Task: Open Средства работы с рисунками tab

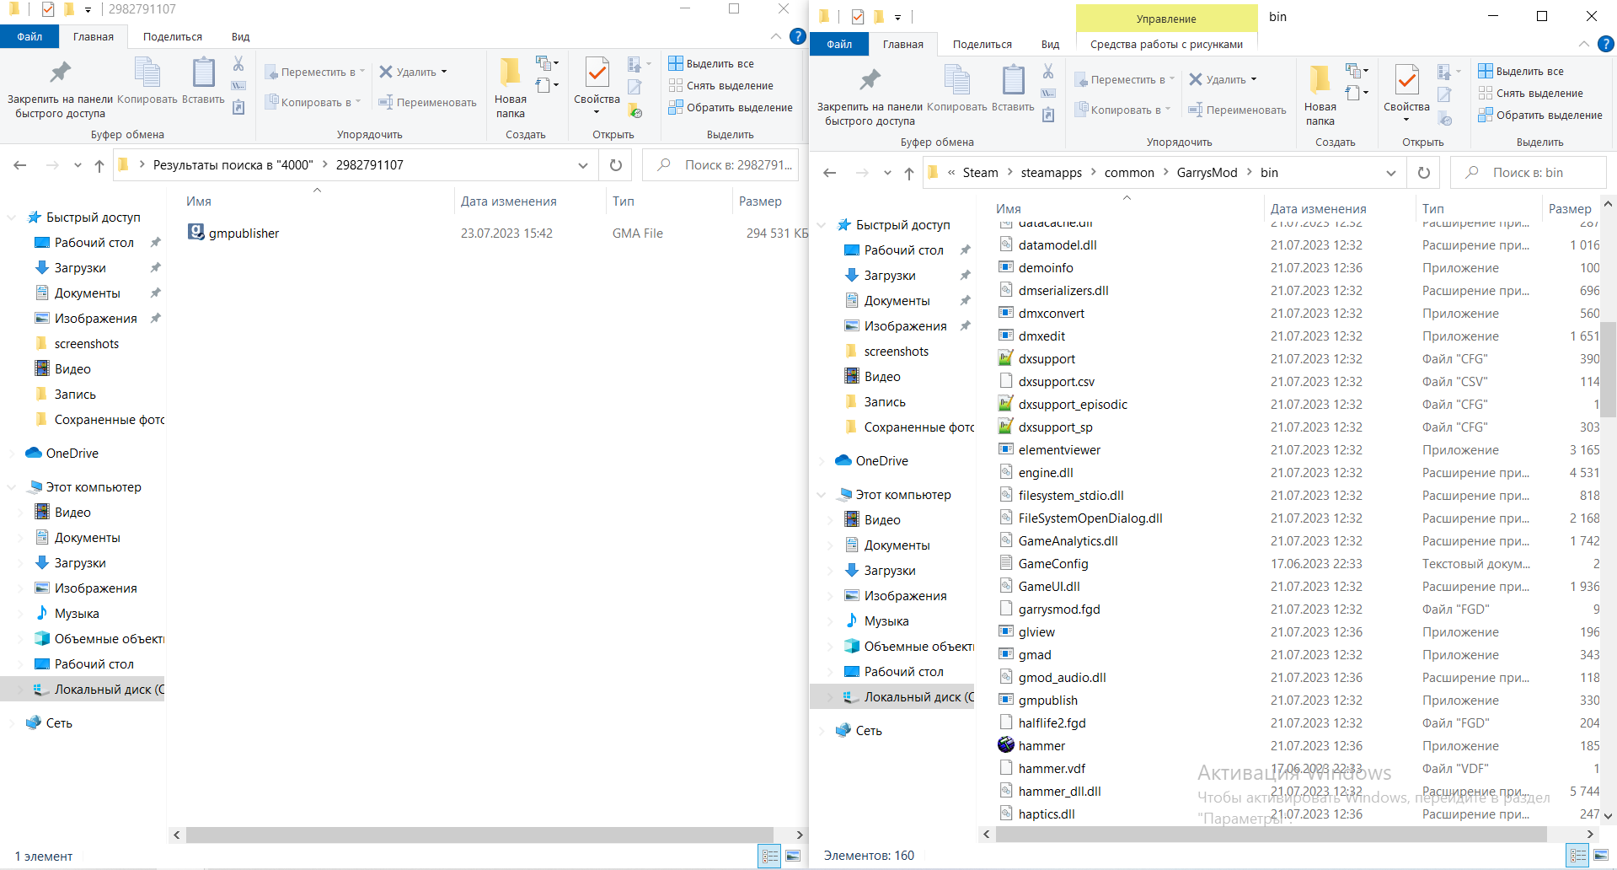Action: pos(1166,44)
